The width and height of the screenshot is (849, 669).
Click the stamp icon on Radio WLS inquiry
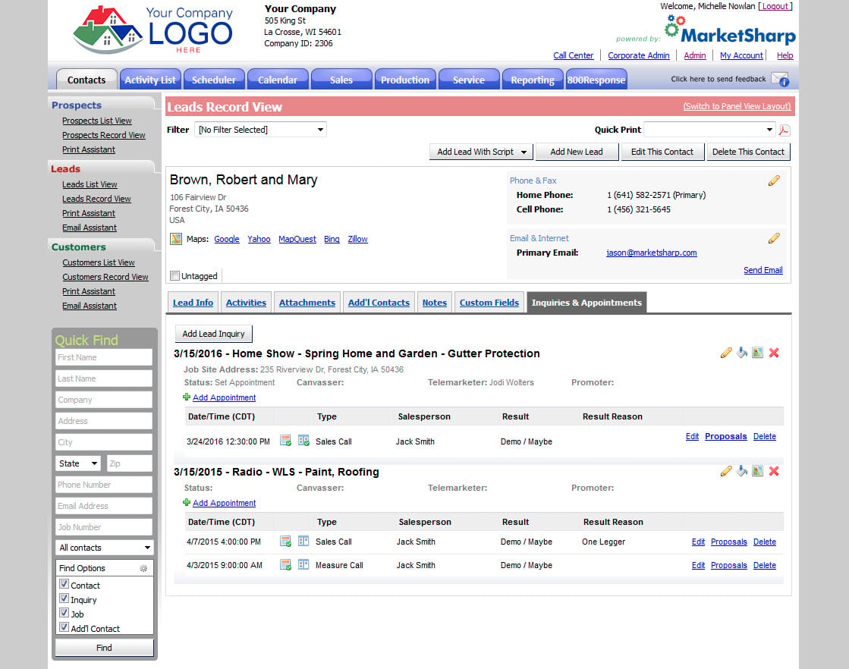pos(742,471)
